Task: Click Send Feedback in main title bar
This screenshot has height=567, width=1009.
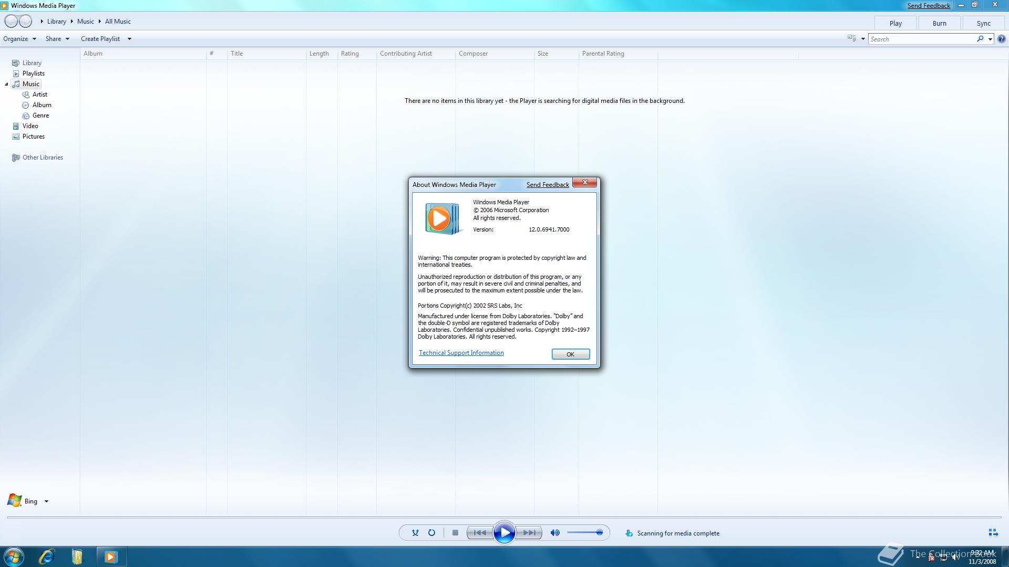Action: pyautogui.click(x=928, y=6)
